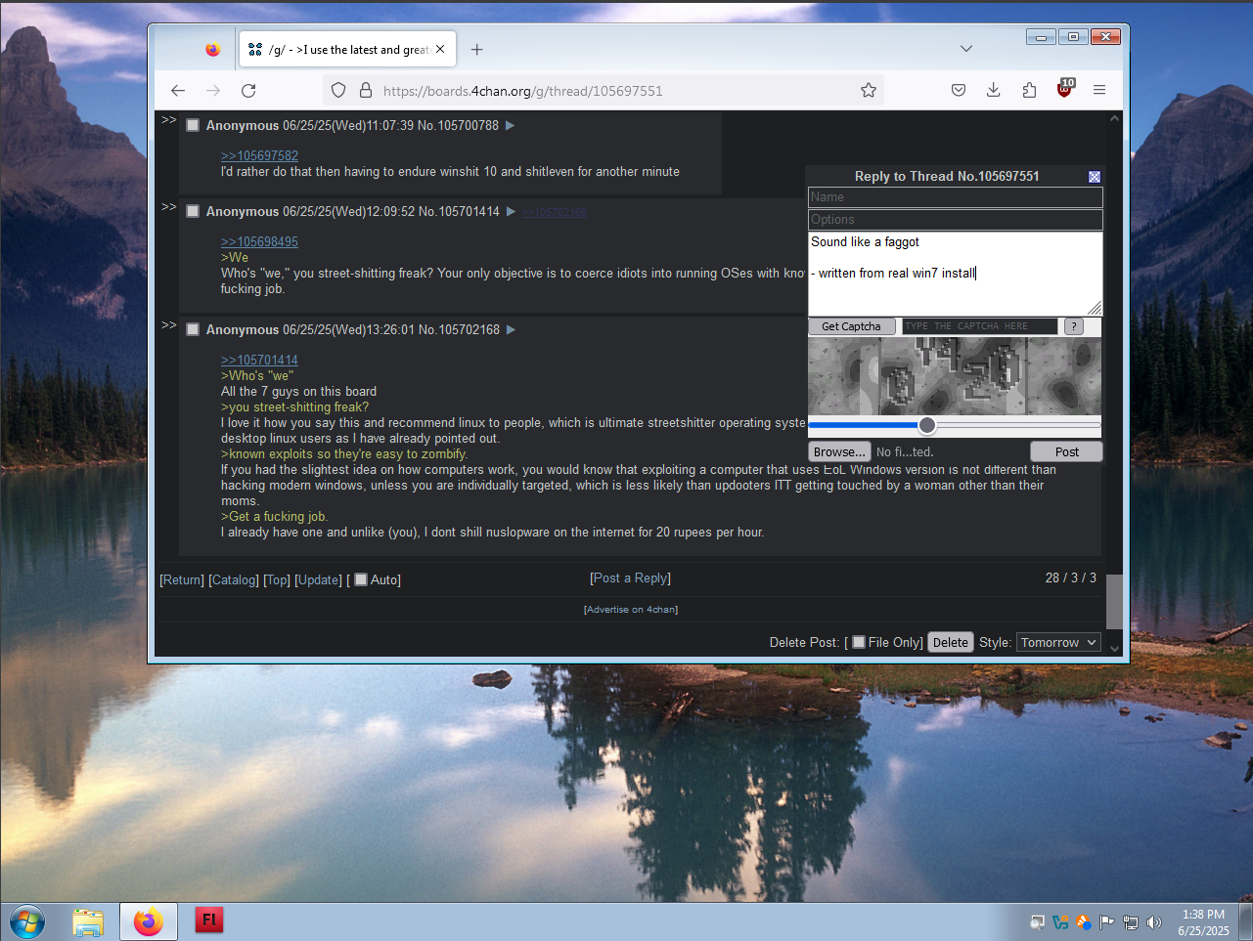Close the /g/ thread tab
Screen dimensions: 1253x941
tap(440, 50)
